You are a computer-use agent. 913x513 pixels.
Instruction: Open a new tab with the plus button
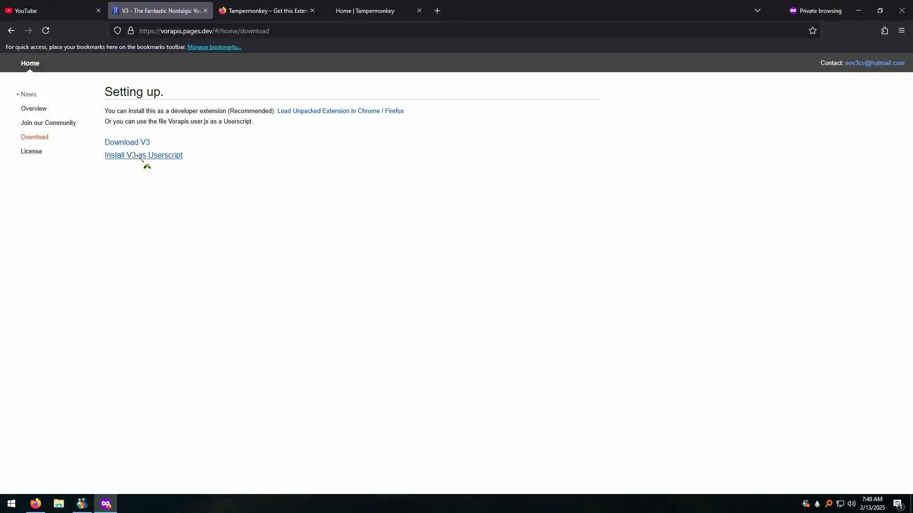[437, 10]
